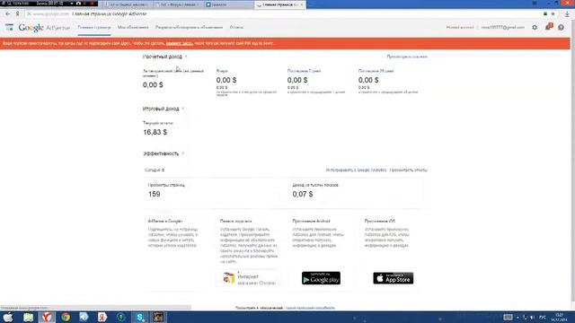Image resolution: width=575 pixels, height=323 pixels.
Task: Open on-screen keyboard tray icon
Action: tap(508, 317)
